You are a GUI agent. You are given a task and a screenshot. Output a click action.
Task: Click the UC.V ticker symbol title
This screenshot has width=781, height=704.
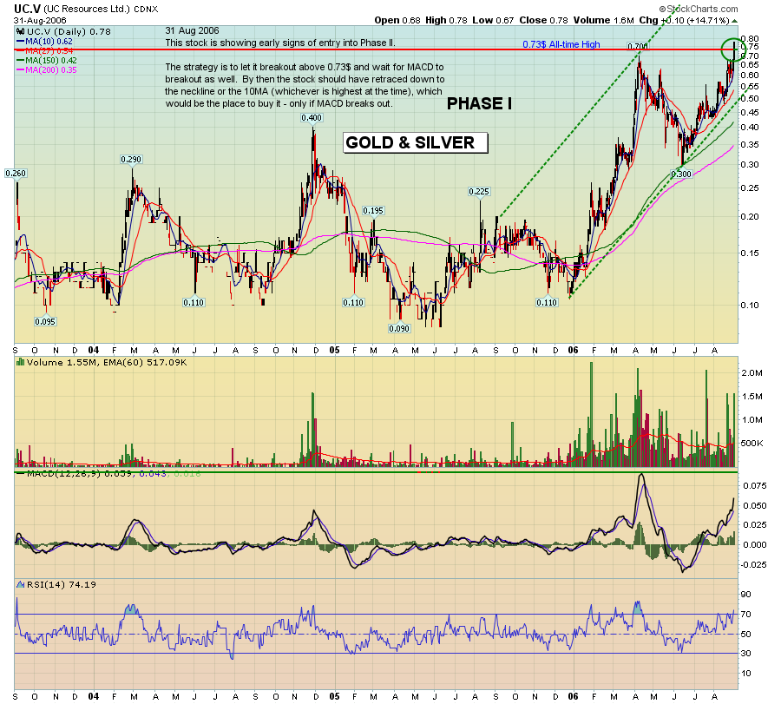27,8
